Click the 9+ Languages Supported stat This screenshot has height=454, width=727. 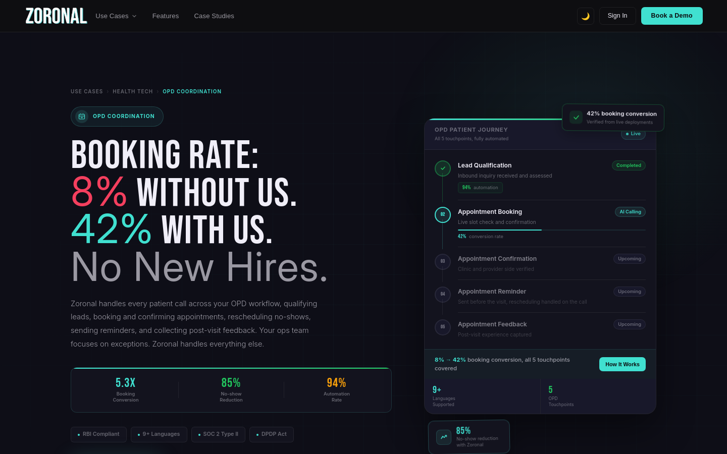click(444, 396)
